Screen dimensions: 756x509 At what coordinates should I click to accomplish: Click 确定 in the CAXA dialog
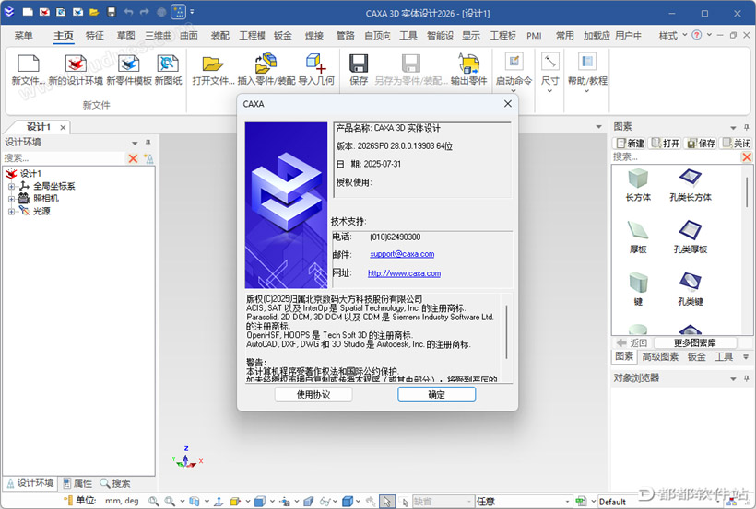pos(436,394)
